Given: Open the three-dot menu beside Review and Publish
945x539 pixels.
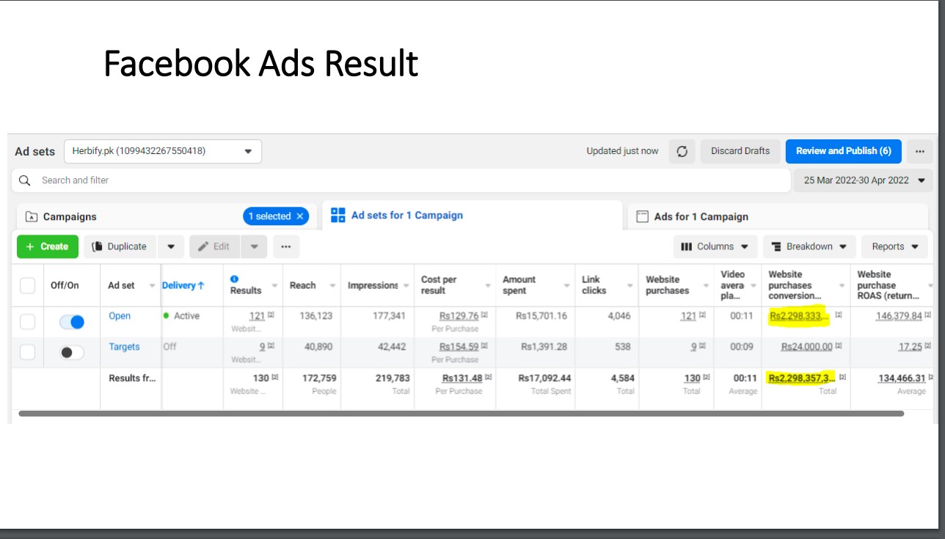Looking at the screenshot, I should 919,151.
